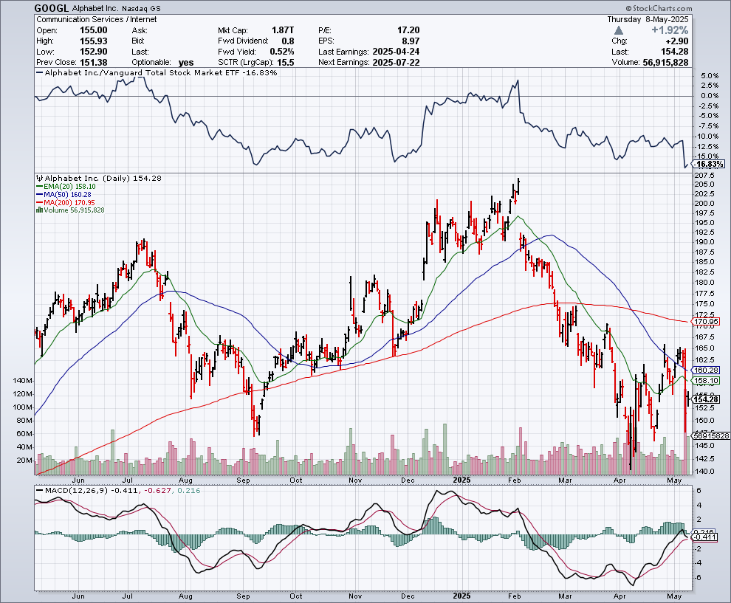Click the GOOGL ticker symbol in the header
Image resolution: width=731 pixels, height=603 pixels.
[x=52, y=8]
